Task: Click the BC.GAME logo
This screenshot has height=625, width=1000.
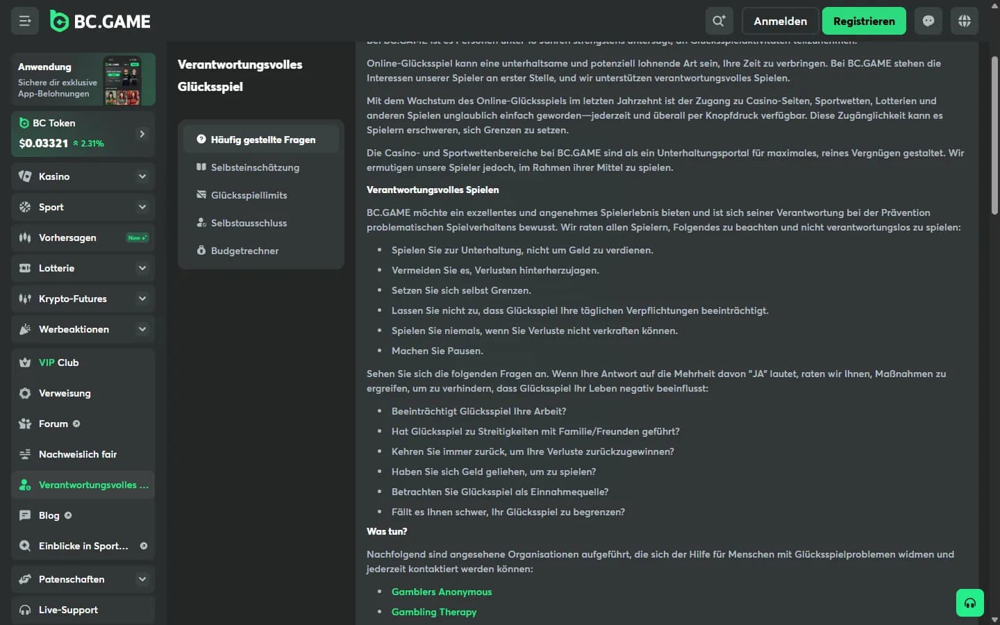Action: (101, 22)
